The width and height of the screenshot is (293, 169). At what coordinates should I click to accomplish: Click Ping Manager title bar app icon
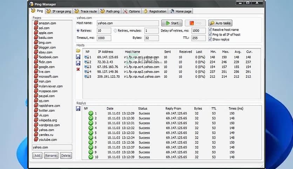(32, 4)
